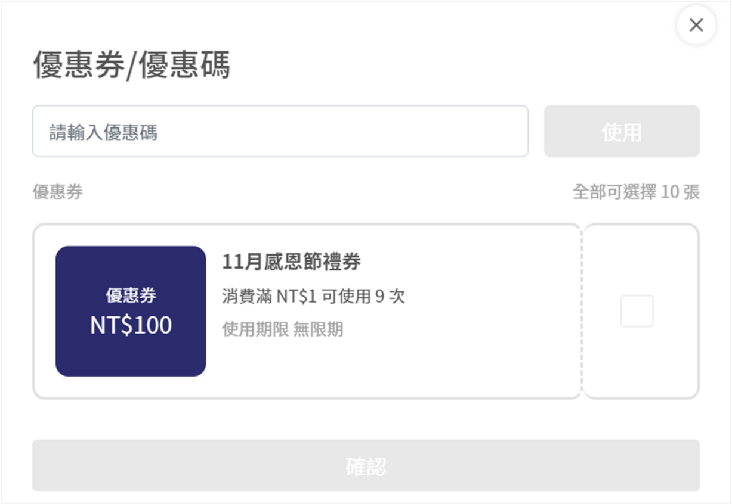This screenshot has width=732, height=504.
Task: Click the 優惠券/優惠碼 dialog heading
Action: pyautogui.click(x=131, y=65)
